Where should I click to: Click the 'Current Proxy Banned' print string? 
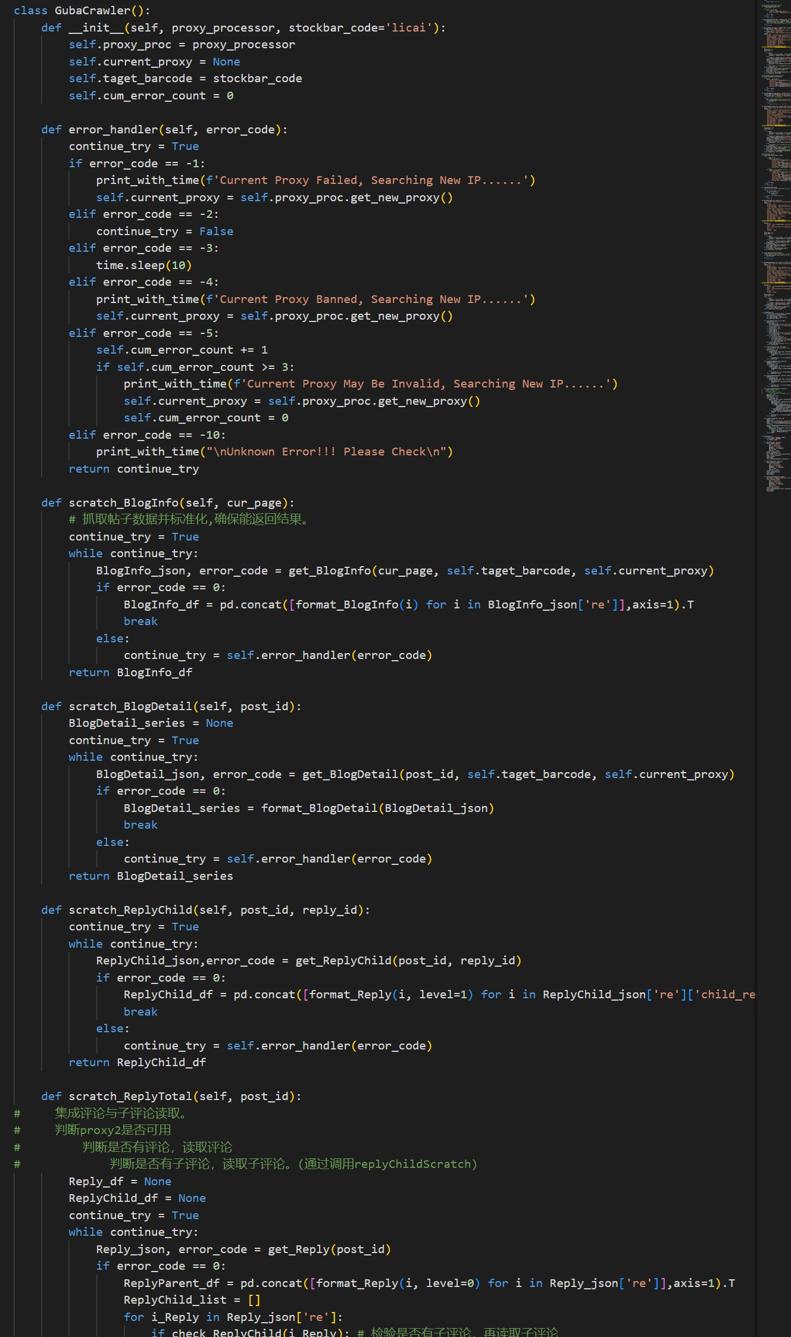(x=370, y=299)
